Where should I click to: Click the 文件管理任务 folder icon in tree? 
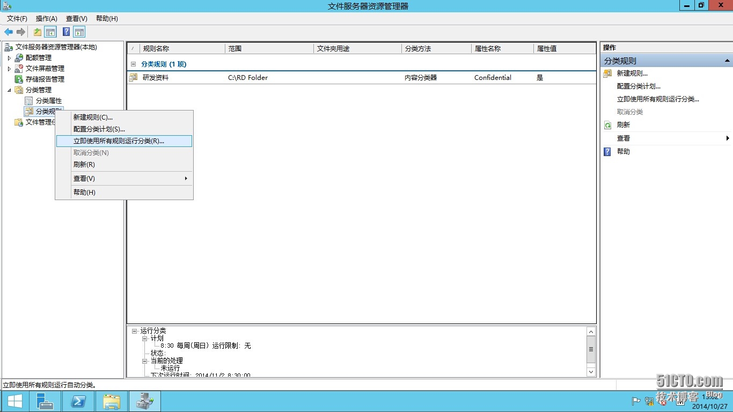click(x=19, y=122)
